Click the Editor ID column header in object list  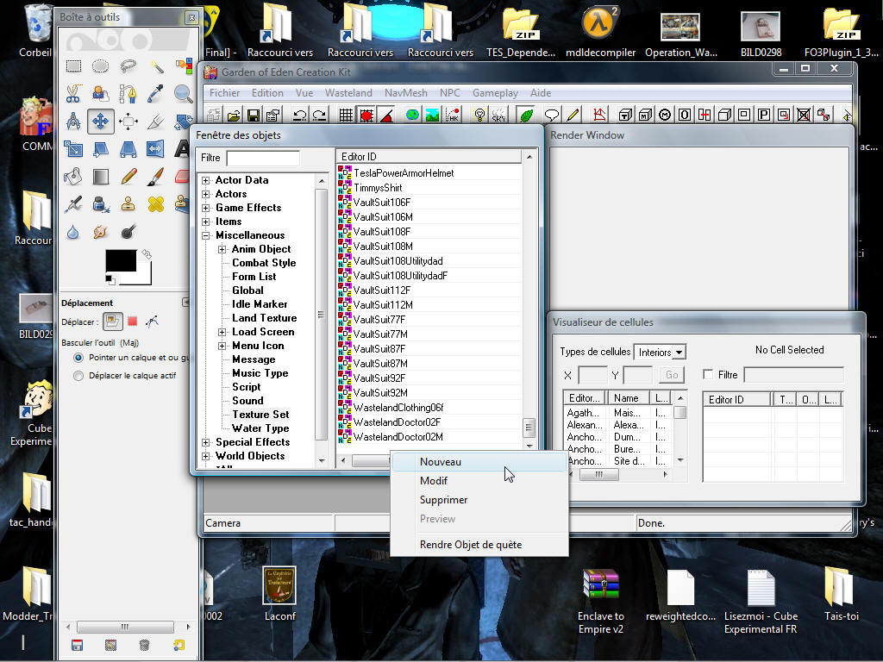[429, 157]
